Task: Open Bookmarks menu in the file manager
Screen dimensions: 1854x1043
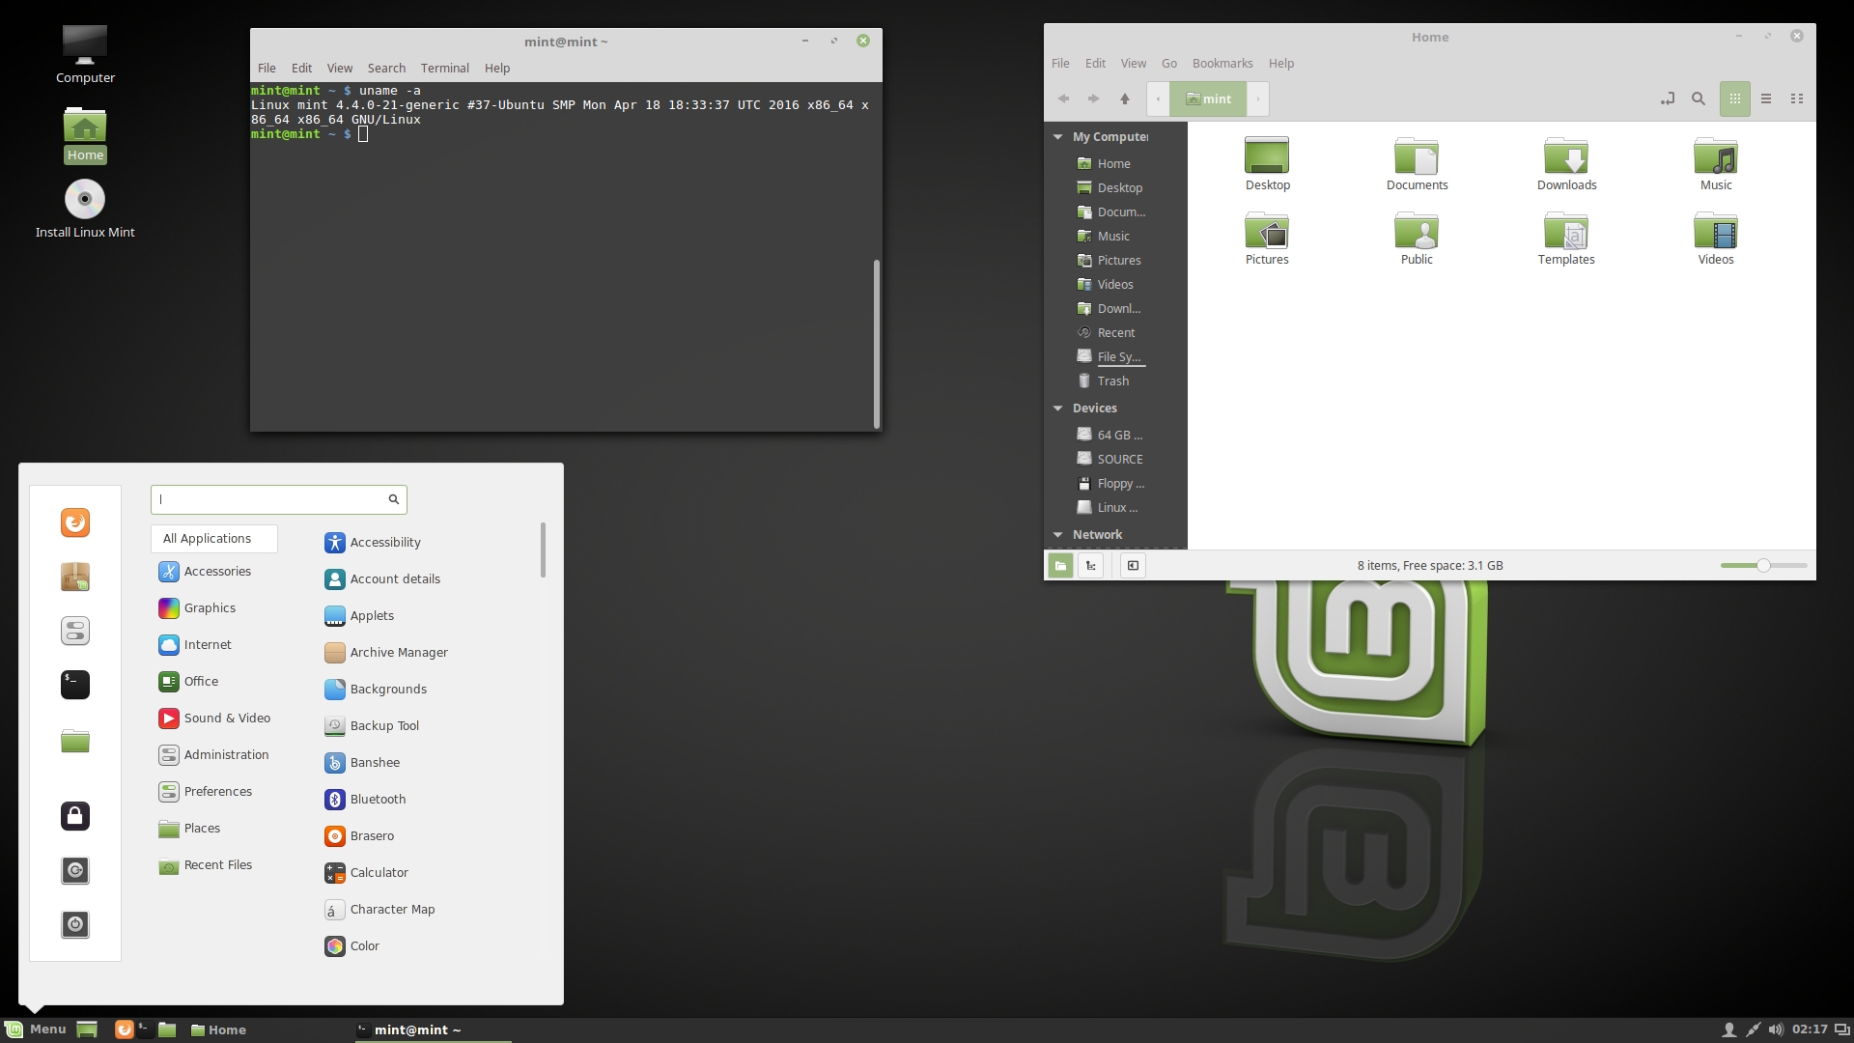Action: (1222, 64)
